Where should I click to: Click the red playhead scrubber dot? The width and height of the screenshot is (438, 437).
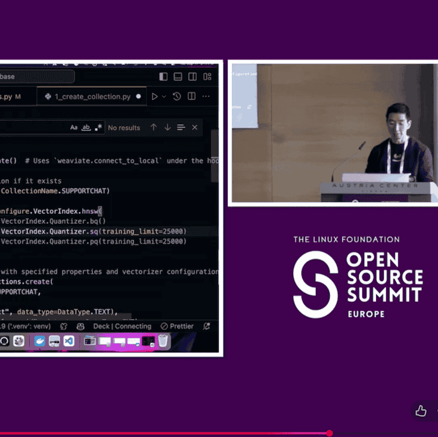click(x=330, y=433)
